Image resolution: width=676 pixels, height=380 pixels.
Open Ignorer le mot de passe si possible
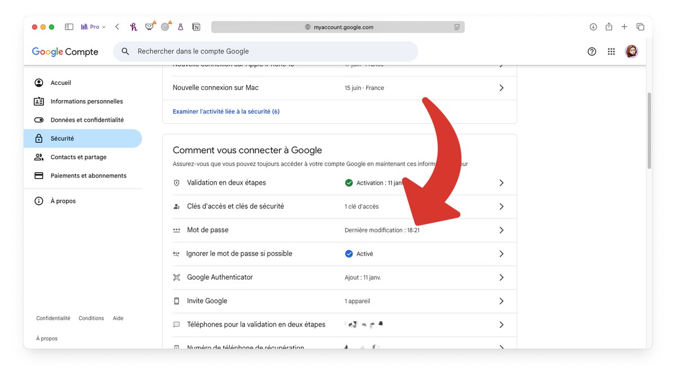(x=340, y=254)
